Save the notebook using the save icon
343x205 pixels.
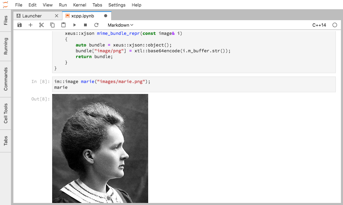20,25
